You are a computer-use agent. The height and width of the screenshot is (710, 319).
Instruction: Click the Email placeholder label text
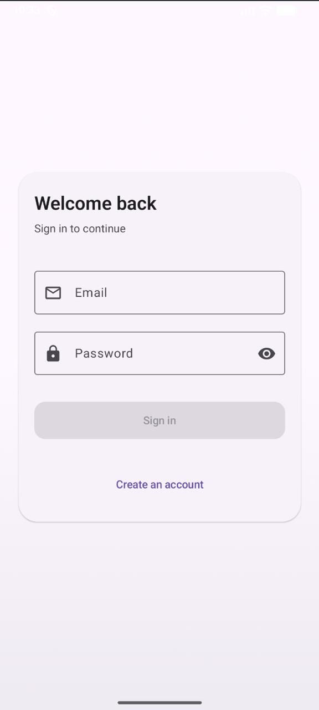[x=91, y=293]
